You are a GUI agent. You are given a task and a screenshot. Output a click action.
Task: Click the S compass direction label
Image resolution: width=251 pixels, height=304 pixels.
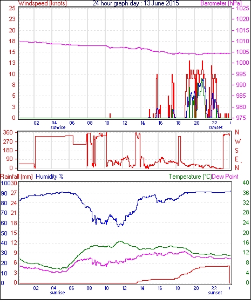click(x=236, y=150)
